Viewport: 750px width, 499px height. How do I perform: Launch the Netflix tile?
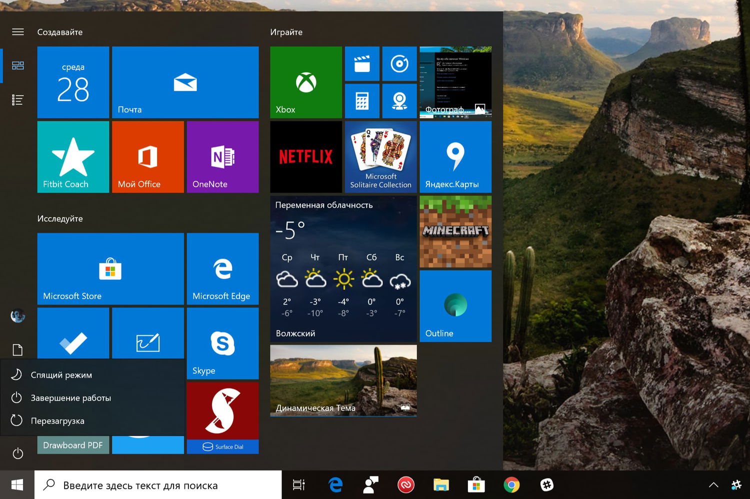[x=305, y=157]
